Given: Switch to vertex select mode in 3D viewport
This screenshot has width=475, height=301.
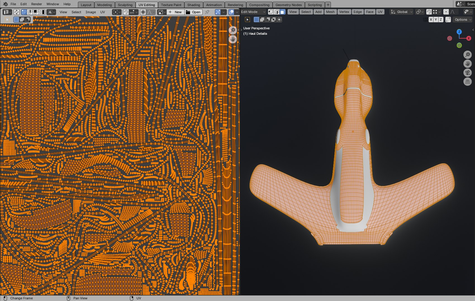Looking at the screenshot, I should click(x=271, y=12).
